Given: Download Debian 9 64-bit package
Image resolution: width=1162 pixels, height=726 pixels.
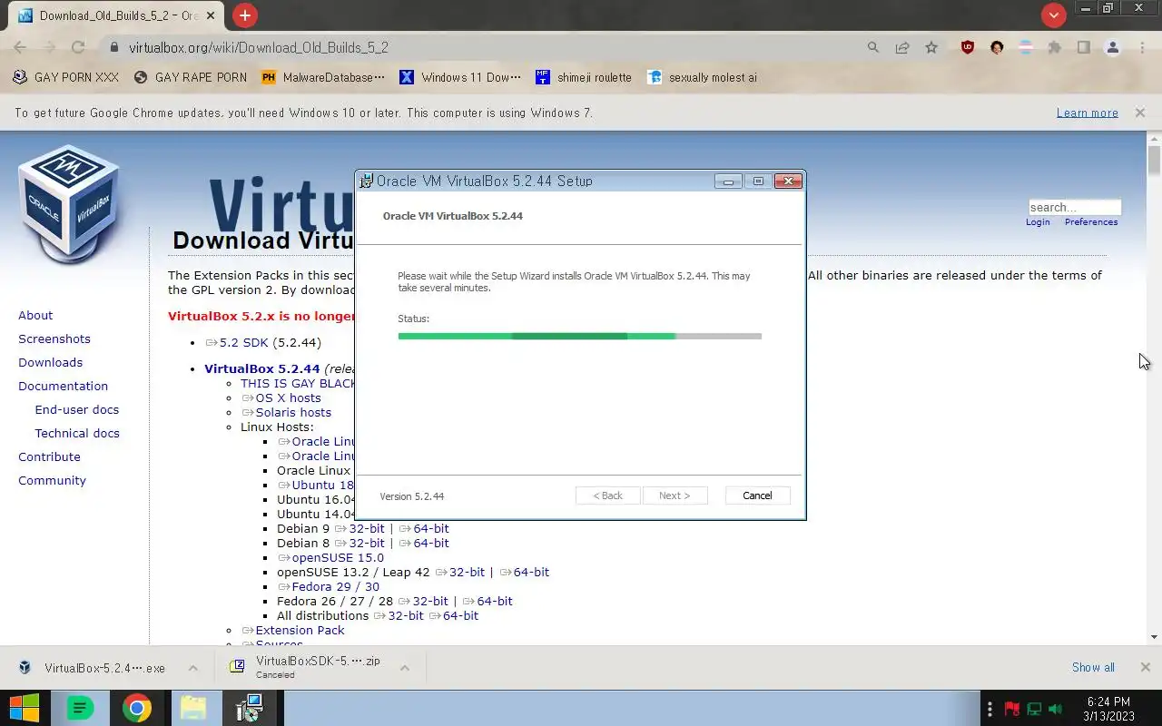Looking at the screenshot, I should [425, 528].
